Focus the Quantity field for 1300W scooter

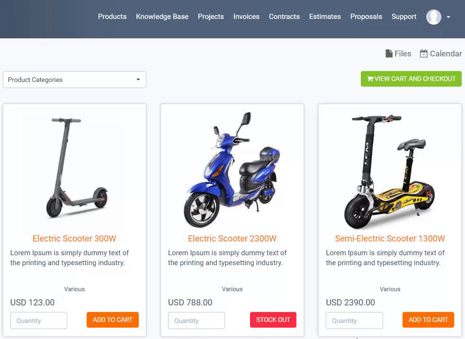[x=354, y=321]
